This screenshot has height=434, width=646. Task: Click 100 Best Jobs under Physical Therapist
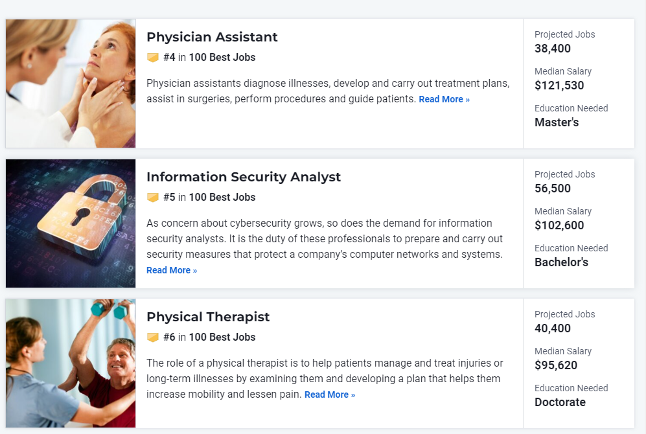click(x=222, y=337)
